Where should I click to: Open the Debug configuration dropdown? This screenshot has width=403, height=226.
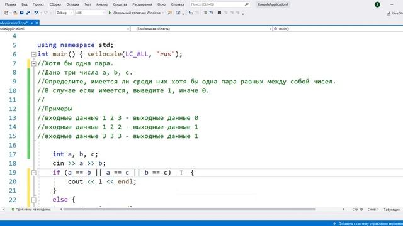point(64,13)
